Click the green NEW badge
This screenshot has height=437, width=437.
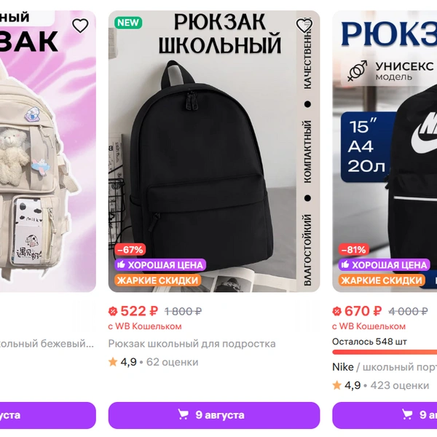click(x=128, y=23)
